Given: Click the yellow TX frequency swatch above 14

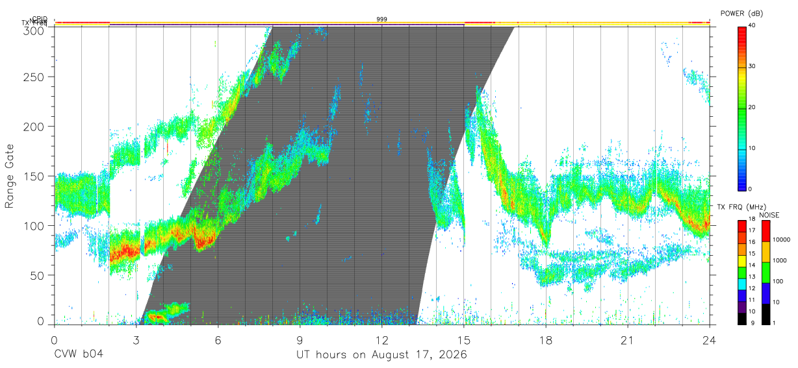Looking at the screenshot, I should click(x=741, y=261).
